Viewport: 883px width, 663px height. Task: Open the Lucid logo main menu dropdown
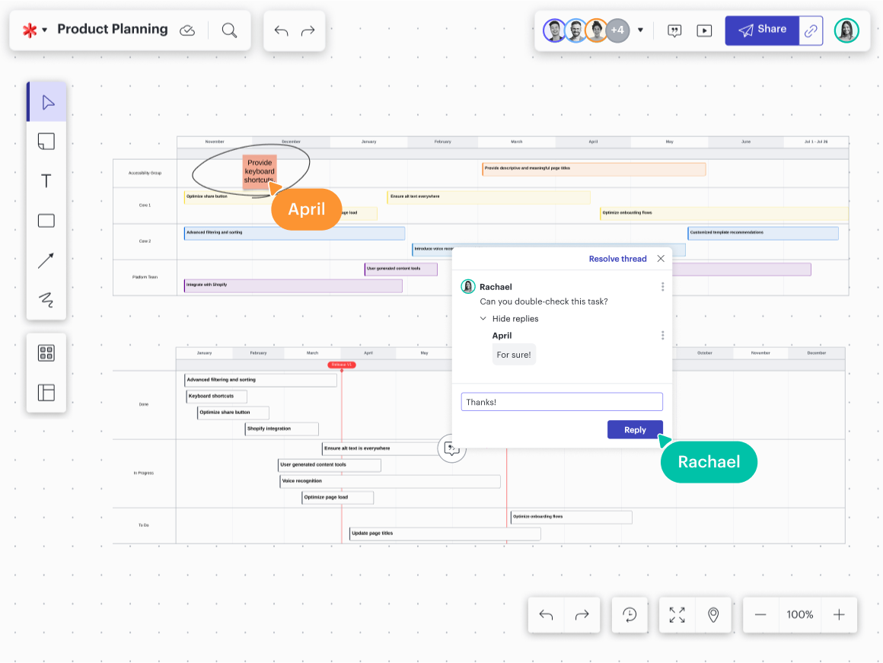coord(34,30)
